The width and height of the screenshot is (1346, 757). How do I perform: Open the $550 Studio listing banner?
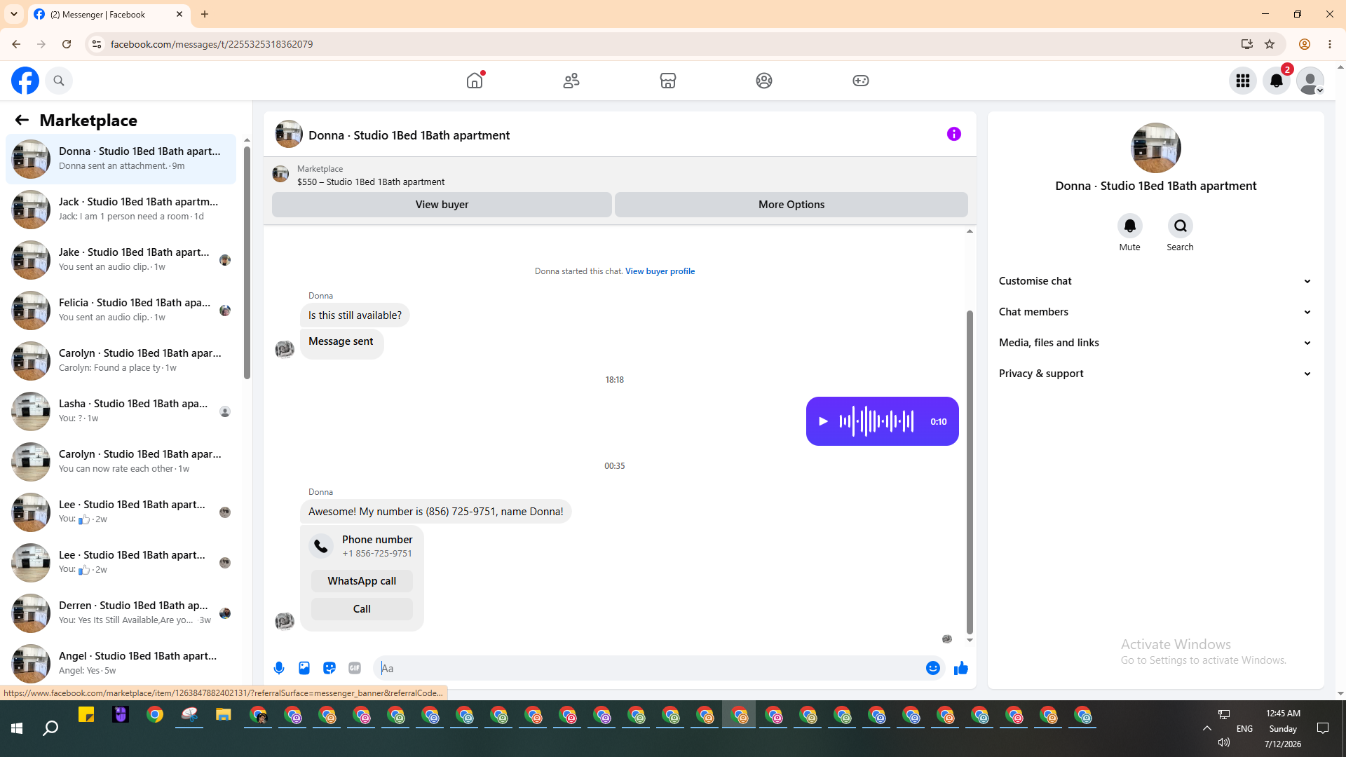coord(620,175)
